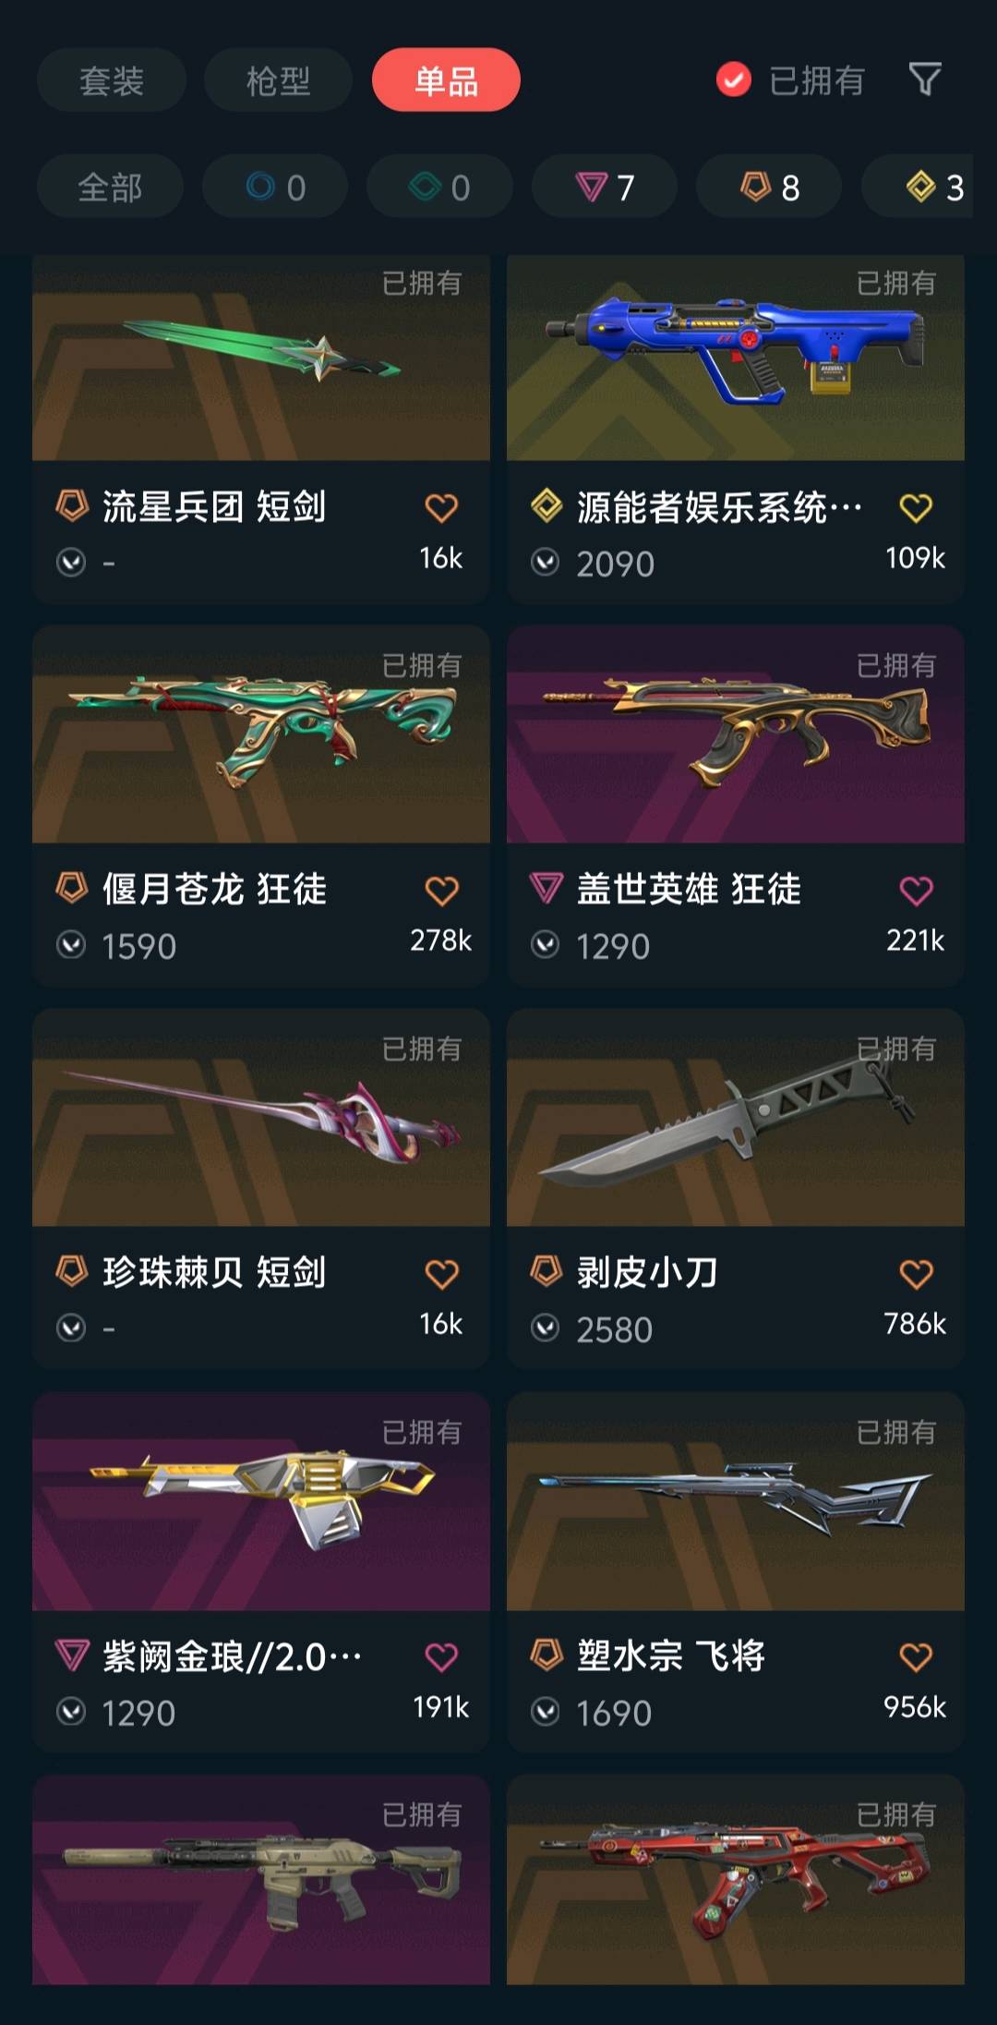The width and height of the screenshot is (997, 2025).
Task: Open the filter funnel icon
Action: click(x=925, y=79)
